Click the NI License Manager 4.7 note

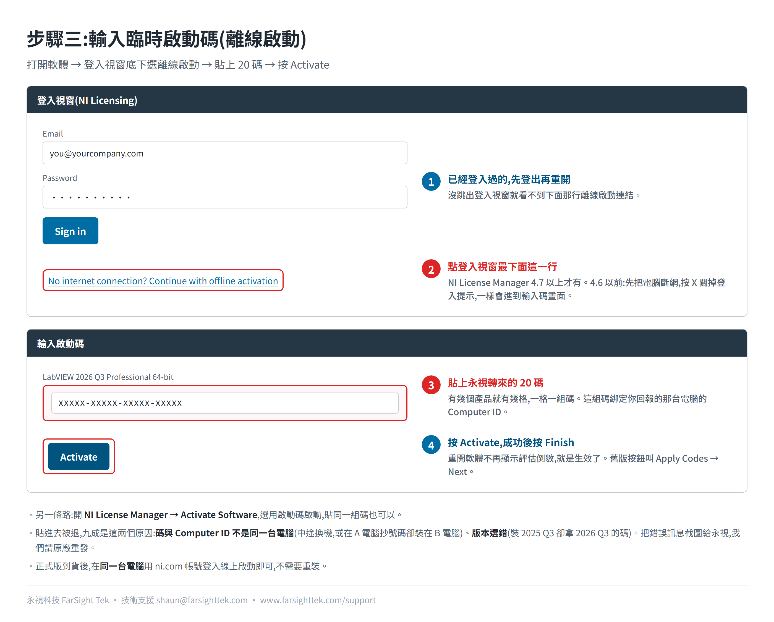[x=586, y=289]
